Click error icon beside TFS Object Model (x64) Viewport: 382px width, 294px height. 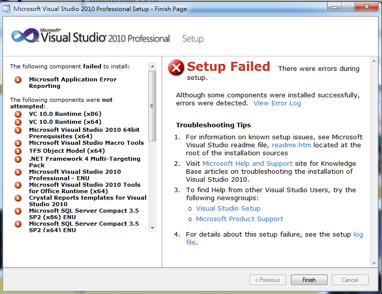point(18,151)
